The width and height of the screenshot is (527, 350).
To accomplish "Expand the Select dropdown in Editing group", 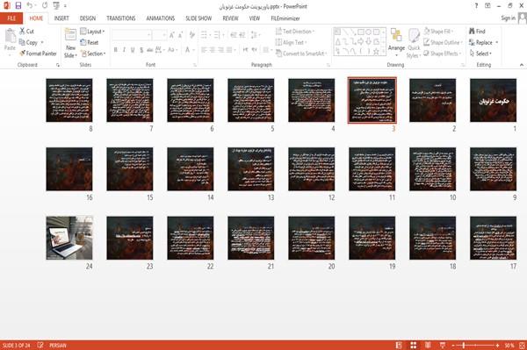I will click(480, 54).
